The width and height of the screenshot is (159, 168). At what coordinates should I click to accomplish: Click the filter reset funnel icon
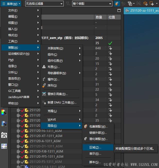[68, 4]
